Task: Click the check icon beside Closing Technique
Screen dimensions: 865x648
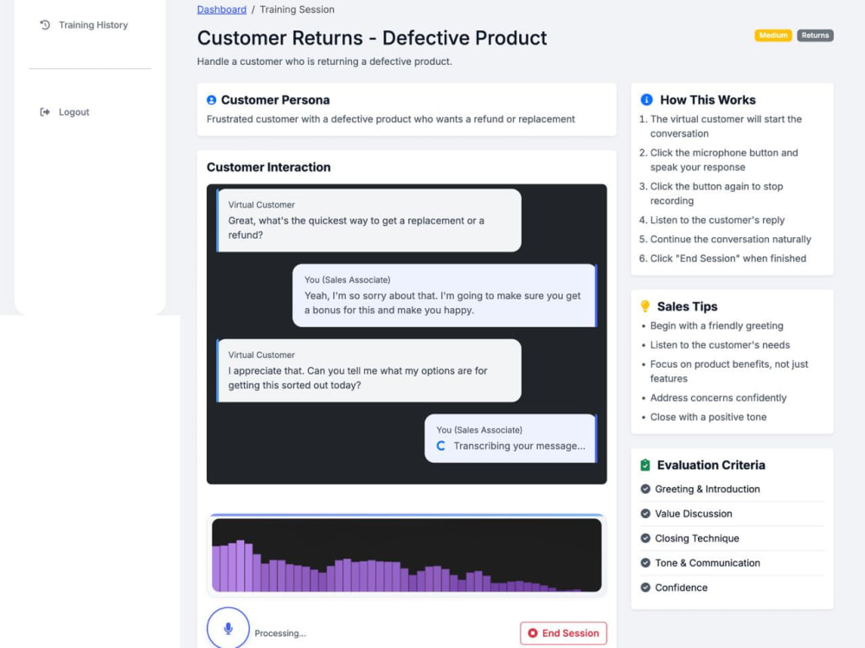Action: pos(645,538)
